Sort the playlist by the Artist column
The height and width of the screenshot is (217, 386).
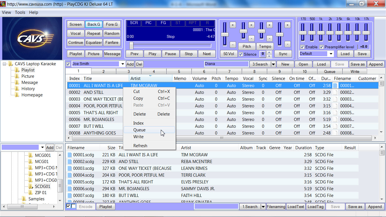click(151, 79)
